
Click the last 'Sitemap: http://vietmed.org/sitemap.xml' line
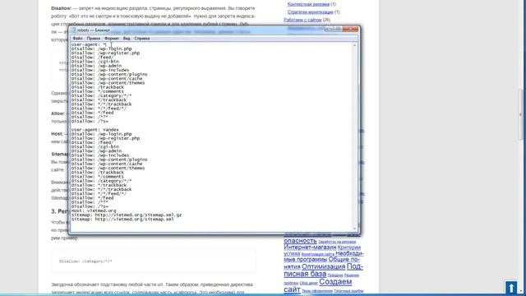click(122, 220)
